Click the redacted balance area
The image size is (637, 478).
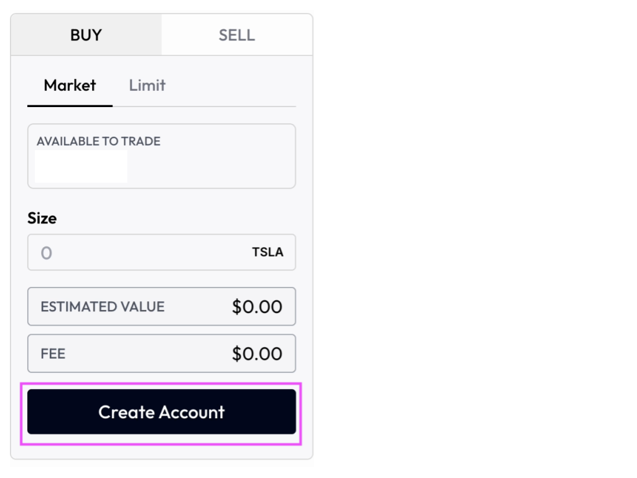(81, 166)
